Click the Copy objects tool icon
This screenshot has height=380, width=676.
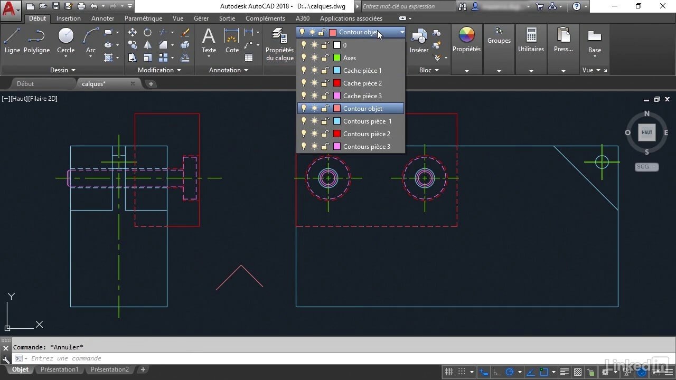click(x=133, y=45)
